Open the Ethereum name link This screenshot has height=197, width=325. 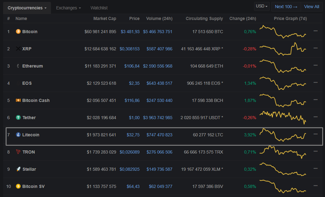tap(32, 66)
